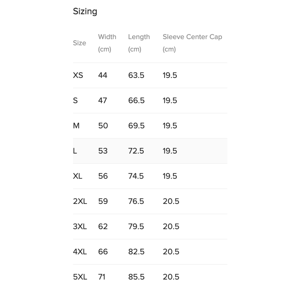Screen dimensions: 288x288
Task: Select the 5XL size label
Action: pyautogui.click(x=80, y=277)
